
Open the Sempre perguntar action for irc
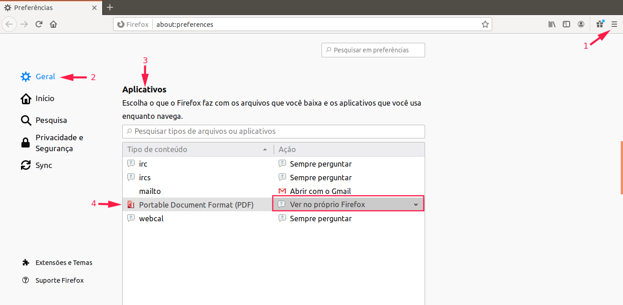click(321, 163)
